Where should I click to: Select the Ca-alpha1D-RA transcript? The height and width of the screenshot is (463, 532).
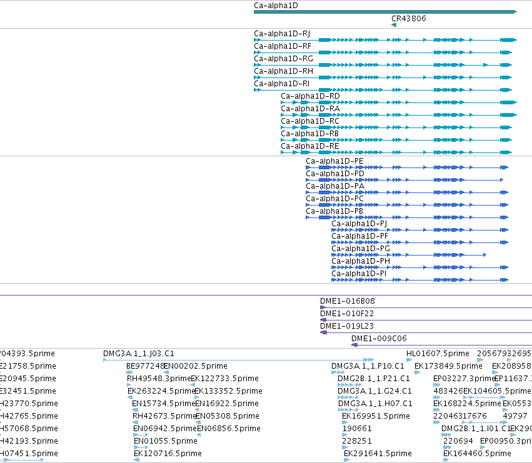pyautogui.click(x=399, y=115)
